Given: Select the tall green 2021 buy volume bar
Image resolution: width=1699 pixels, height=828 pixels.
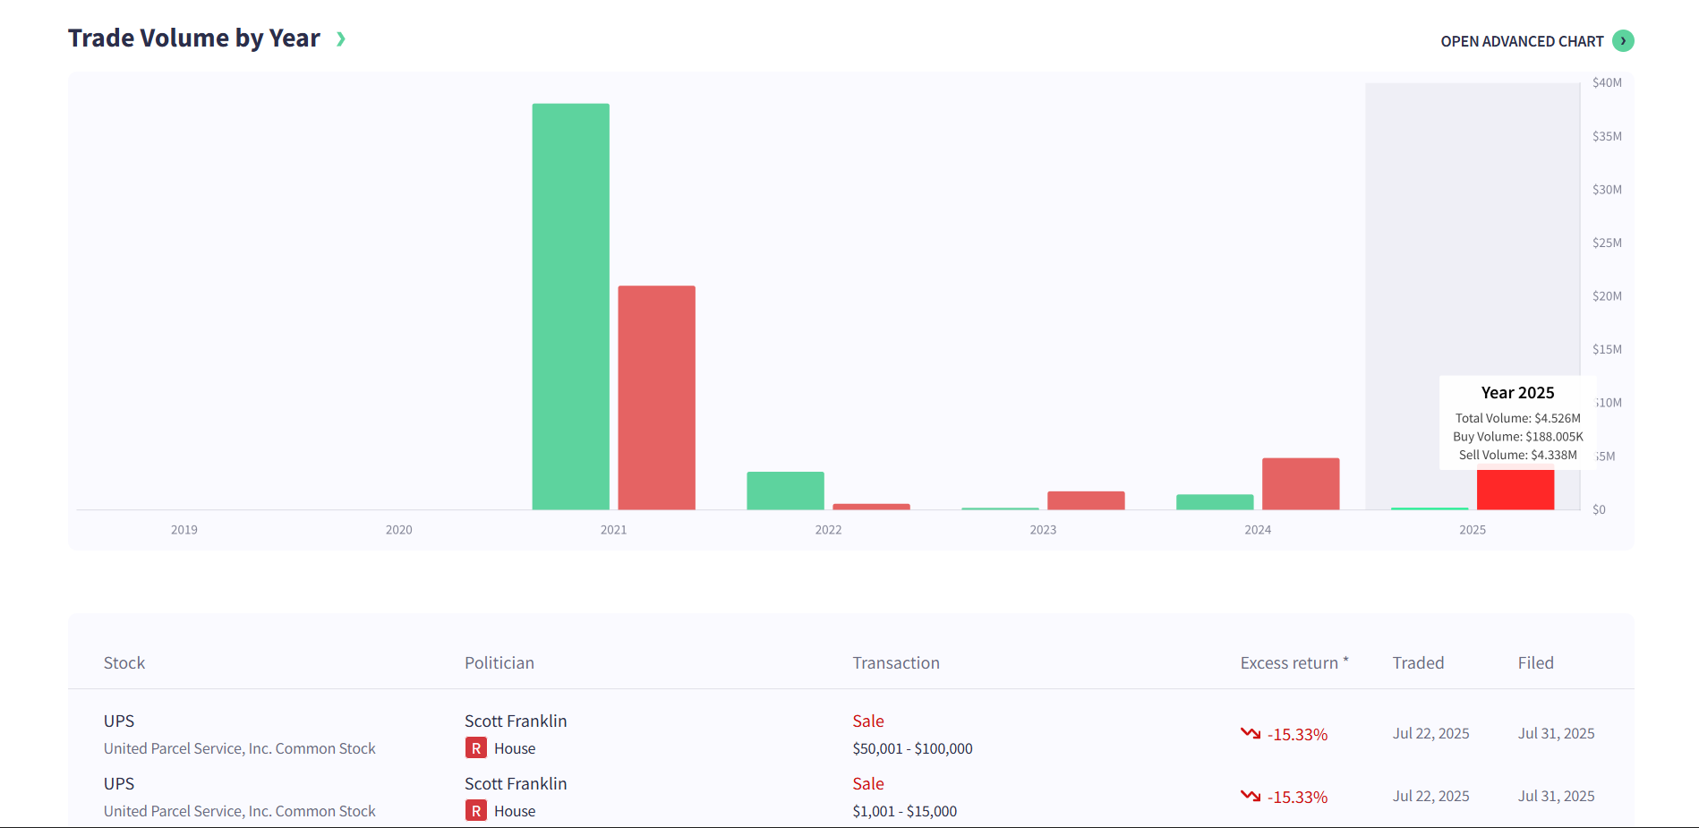Looking at the screenshot, I should tap(570, 306).
